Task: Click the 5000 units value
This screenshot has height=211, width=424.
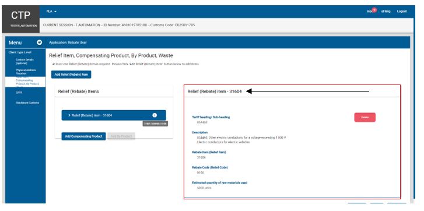Action: coord(204,188)
